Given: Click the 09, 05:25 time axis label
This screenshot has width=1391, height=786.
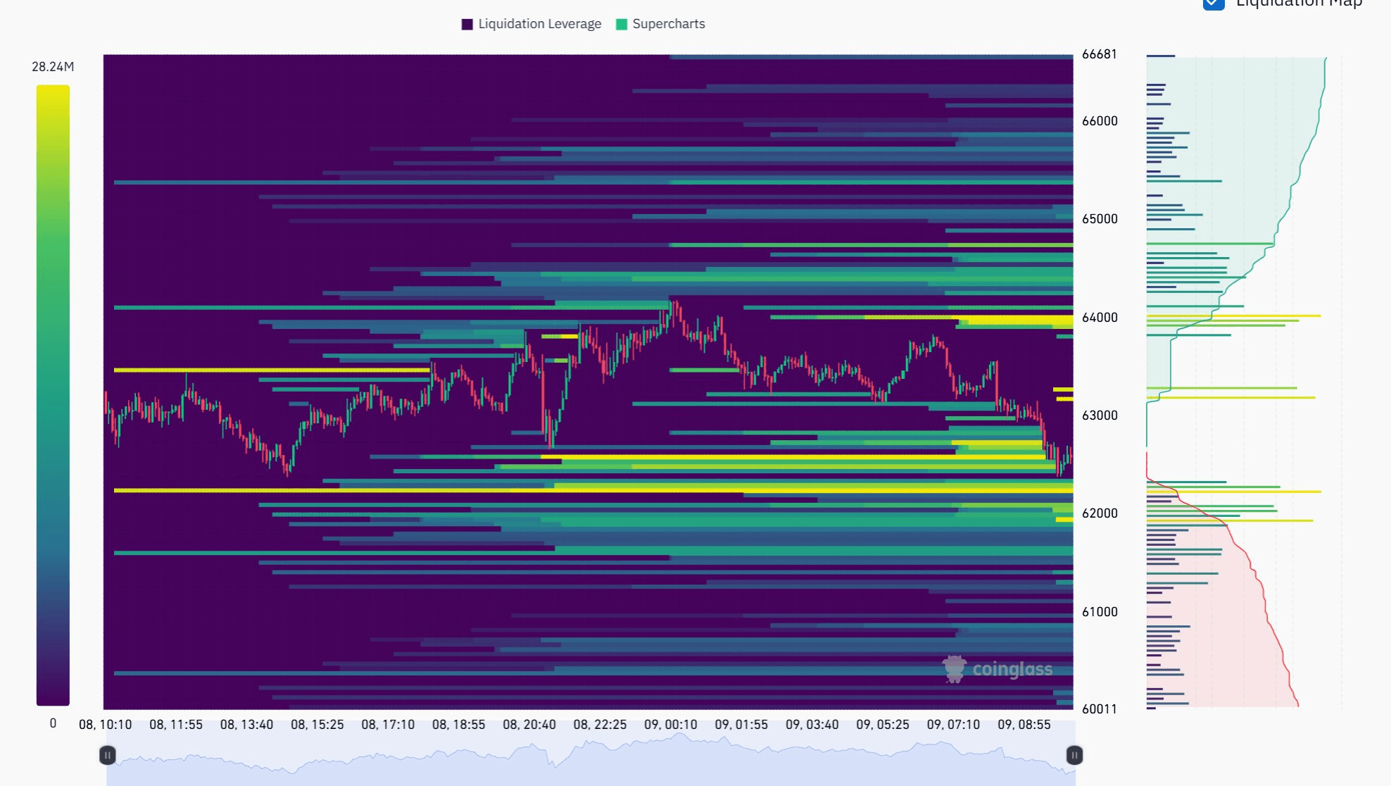Looking at the screenshot, I should (x=883, y=725).
